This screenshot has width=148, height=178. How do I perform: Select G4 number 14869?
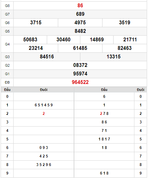coord(97,40)
